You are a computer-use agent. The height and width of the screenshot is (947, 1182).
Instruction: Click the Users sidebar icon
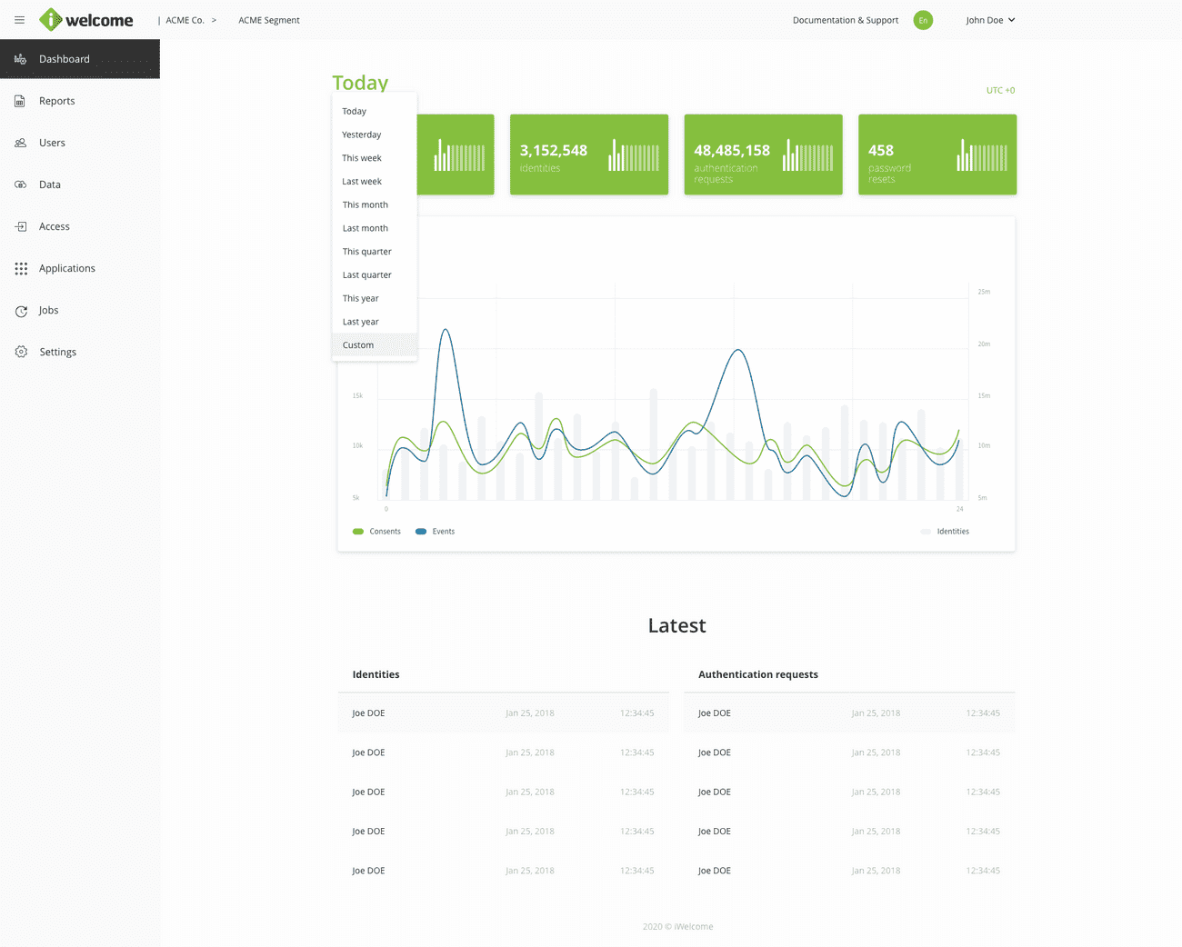pyautogui.click(x=20, y=143)
